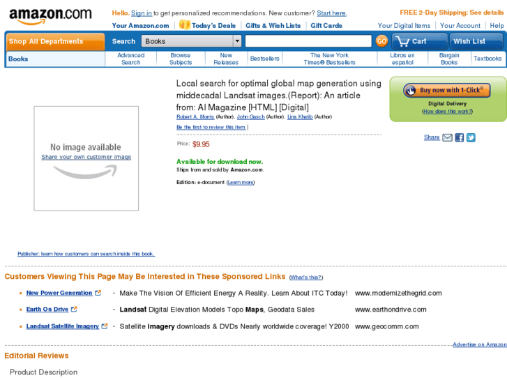Screen dimensions: 507x380
Task: Click into the search text field
Action: tap(308, 41)
